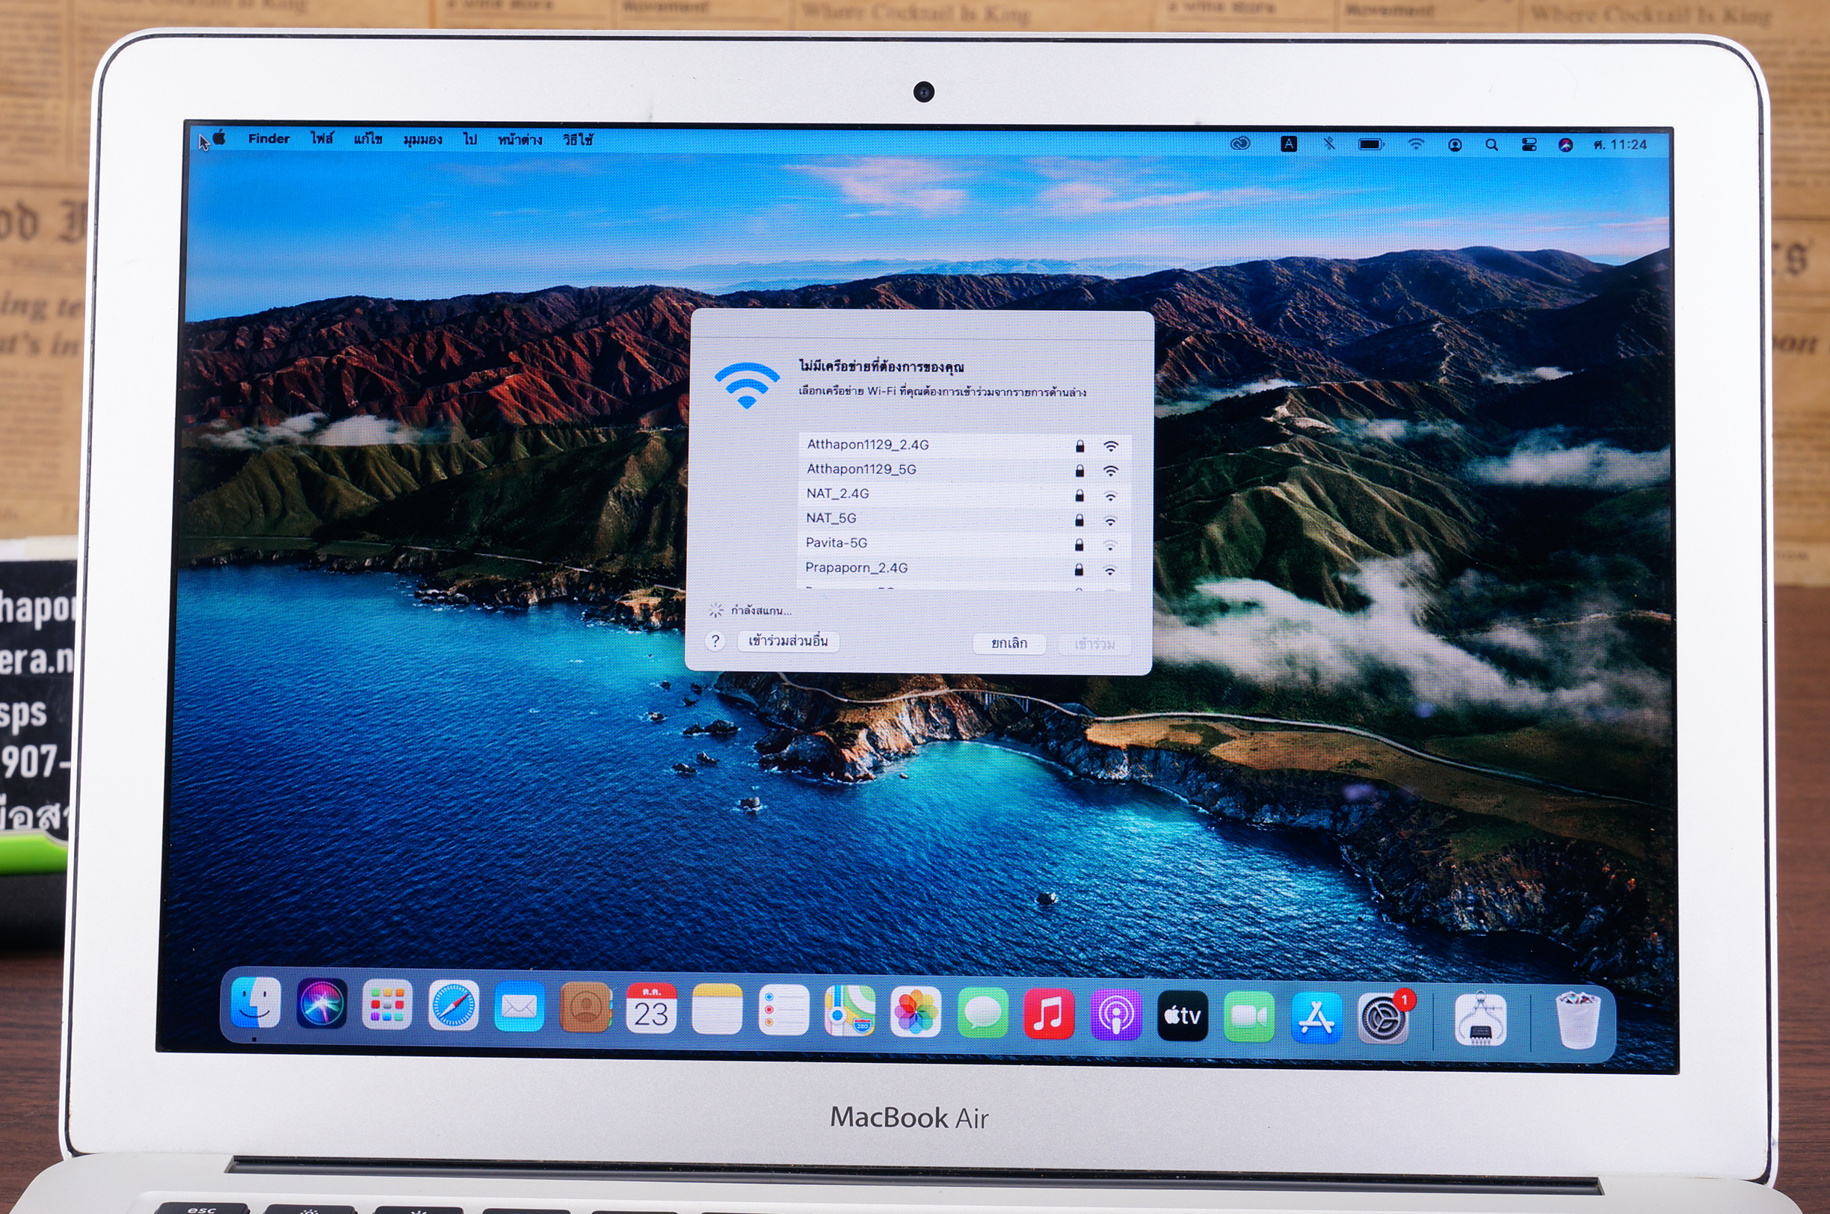The height and width of the screenshot is (1214, 1830).
Task: Select network Pavita-5G
Action: point(964,543)
